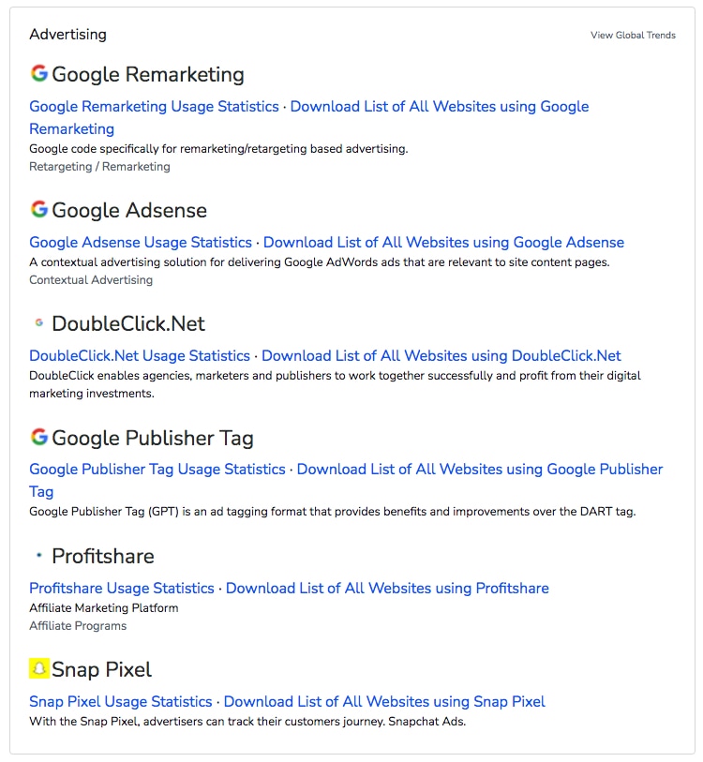The image size is (703, 762).
Task: Open Profitshare Usage Statistics link
Action: click(122, 589)
